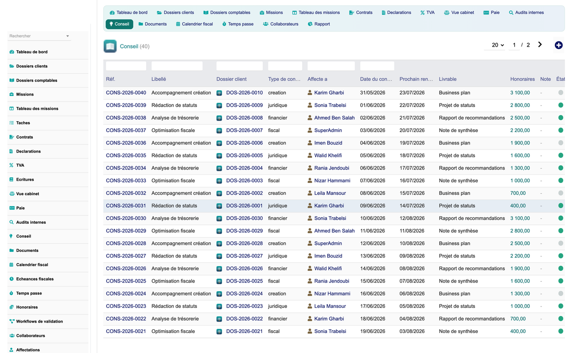Click the grey status dot in CONS-2026-0040 row
This screenshot has width=571, height=353.
561,93
